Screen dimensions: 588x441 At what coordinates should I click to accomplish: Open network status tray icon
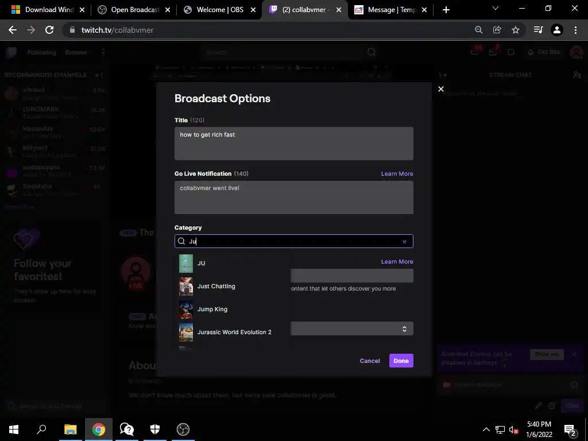coord(500,430)
